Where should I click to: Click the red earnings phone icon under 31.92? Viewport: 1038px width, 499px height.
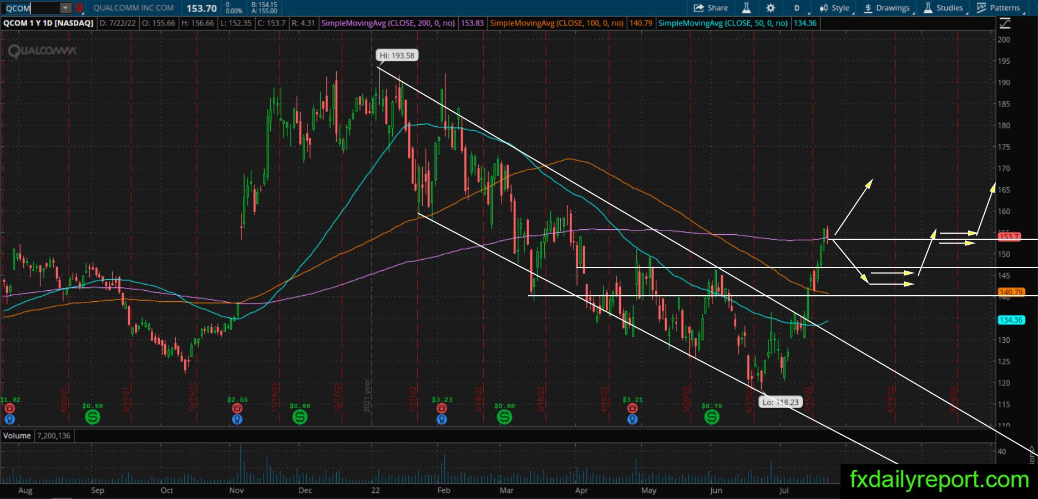[x=9, y=408]
